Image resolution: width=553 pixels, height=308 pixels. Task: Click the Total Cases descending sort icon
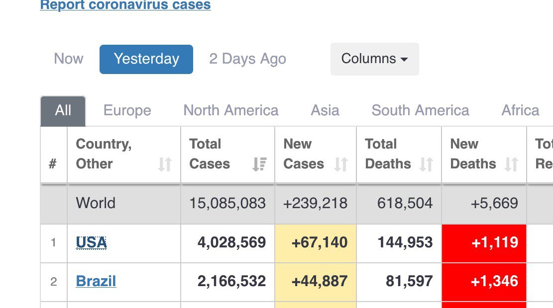click(x=259, y=164)
